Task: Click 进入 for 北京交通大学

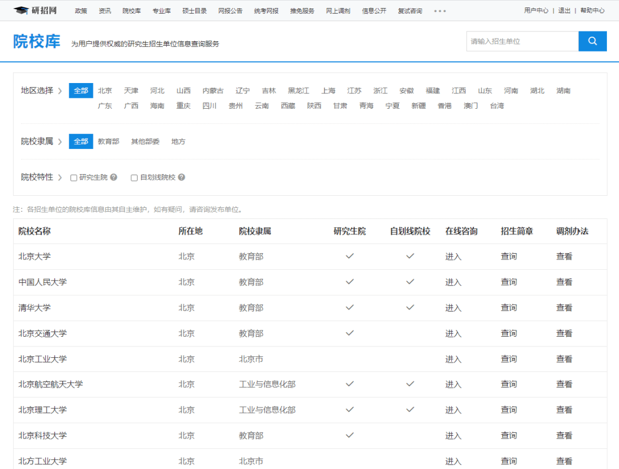Action: (x=453, y=333)
